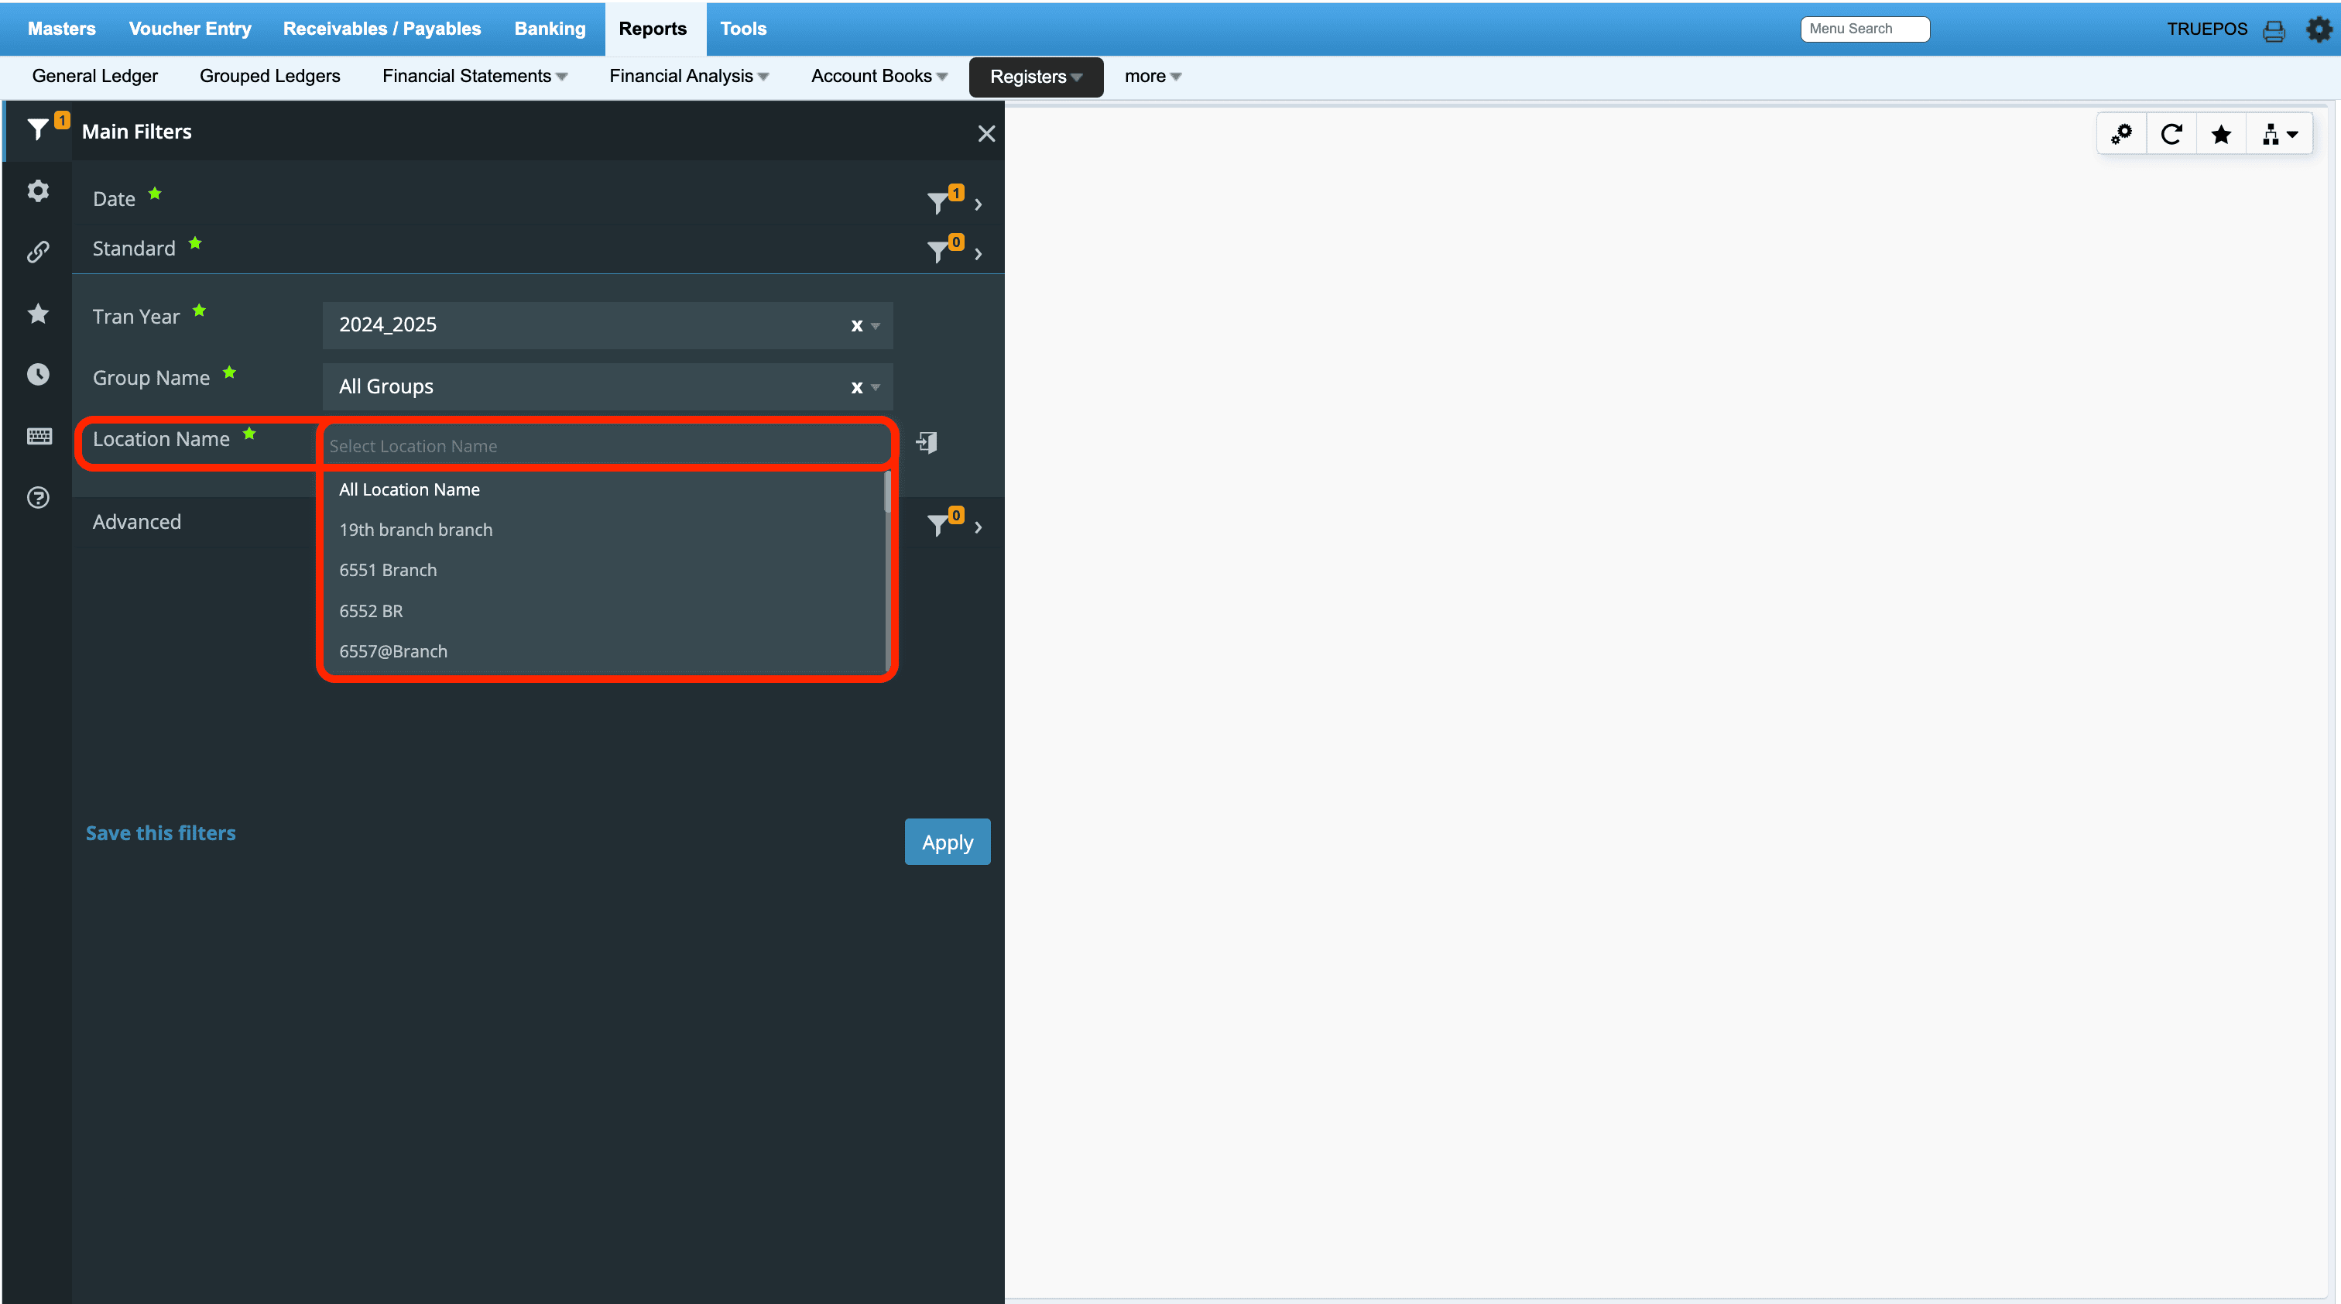Click the Menu Search input field
This screenshot has width=2341, height=1304.
pyautogui.click(x=1864, y=29)
